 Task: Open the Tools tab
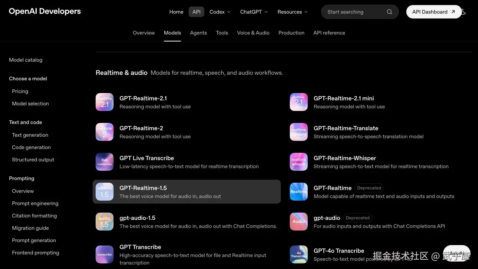click(222, 33)
